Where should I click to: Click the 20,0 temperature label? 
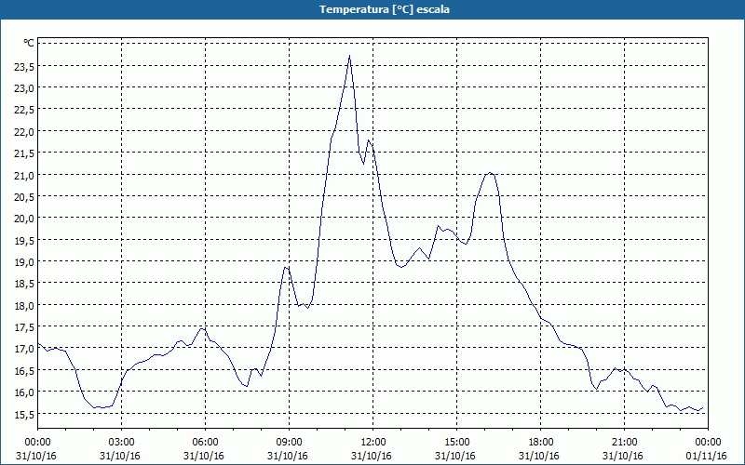24,219
